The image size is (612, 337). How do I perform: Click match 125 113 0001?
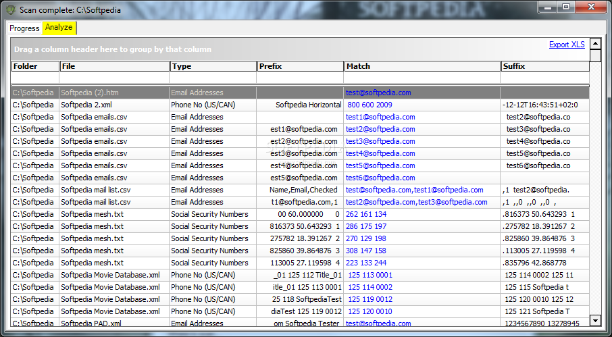pyautogui.click(x=370, y=275)
